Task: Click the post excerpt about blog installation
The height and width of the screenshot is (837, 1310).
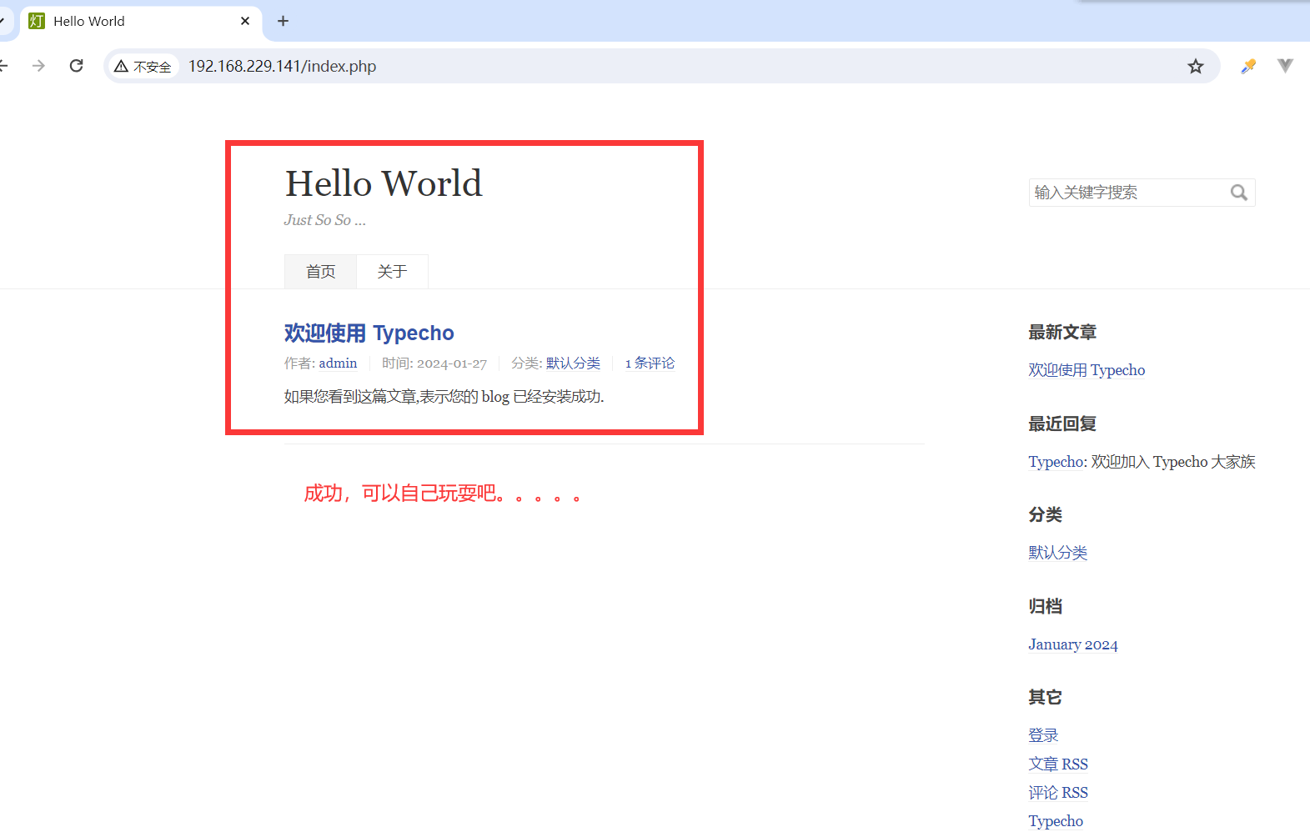Action: (x=444, y=397)
